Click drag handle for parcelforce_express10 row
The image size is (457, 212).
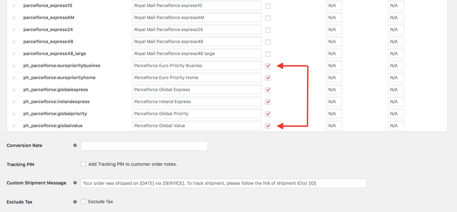point(14,6)
